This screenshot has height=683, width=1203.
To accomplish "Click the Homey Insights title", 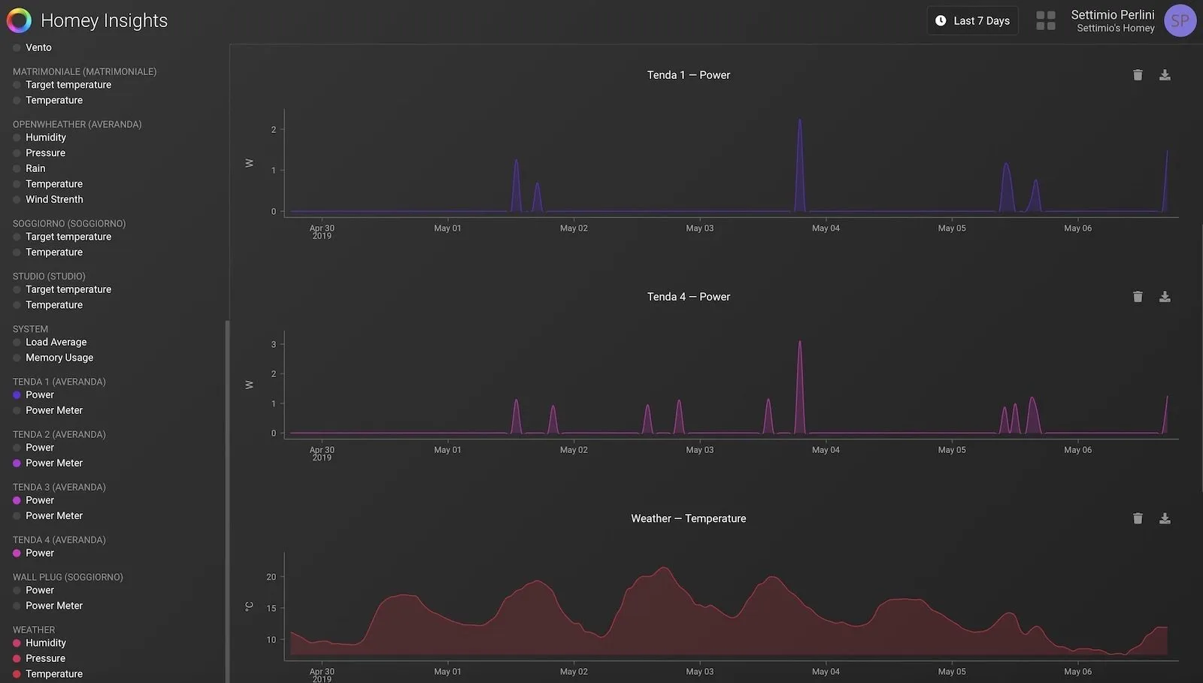I will click(x=104, y=20).
